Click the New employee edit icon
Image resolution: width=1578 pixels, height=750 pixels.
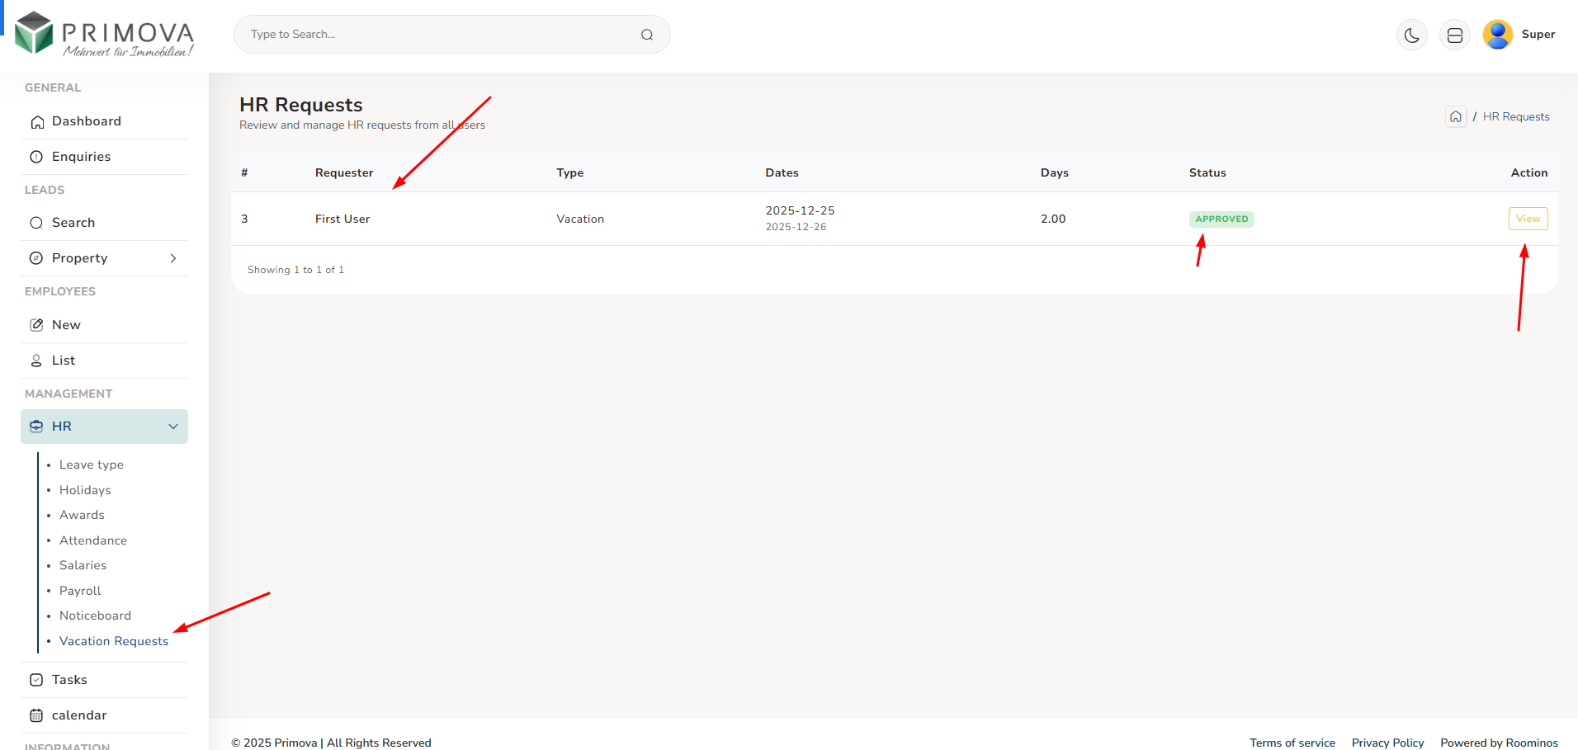(36, 325)
